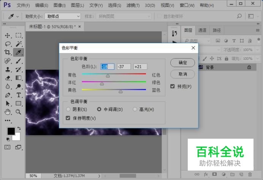Select the Dodge tool

point(19,86)
